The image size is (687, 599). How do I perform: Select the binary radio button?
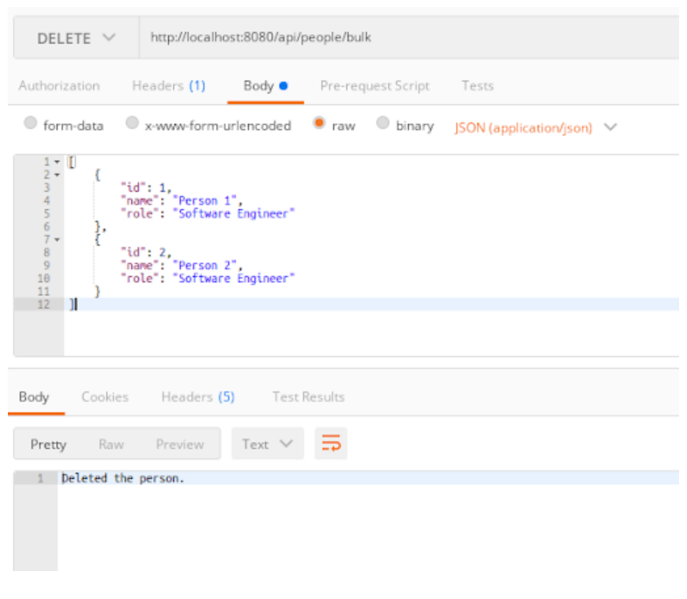click(x=383, y=124)
